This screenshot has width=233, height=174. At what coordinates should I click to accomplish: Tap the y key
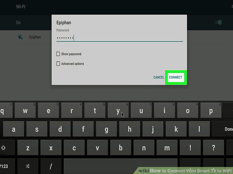(118, 110)
